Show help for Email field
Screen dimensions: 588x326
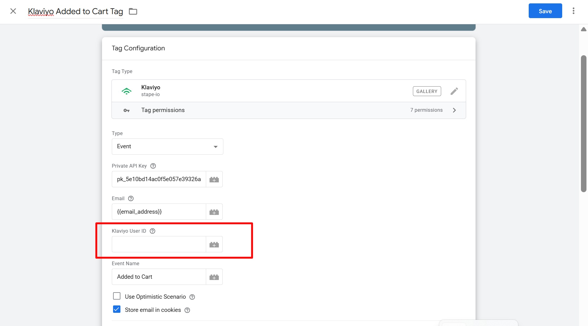[x=131, y=199]
